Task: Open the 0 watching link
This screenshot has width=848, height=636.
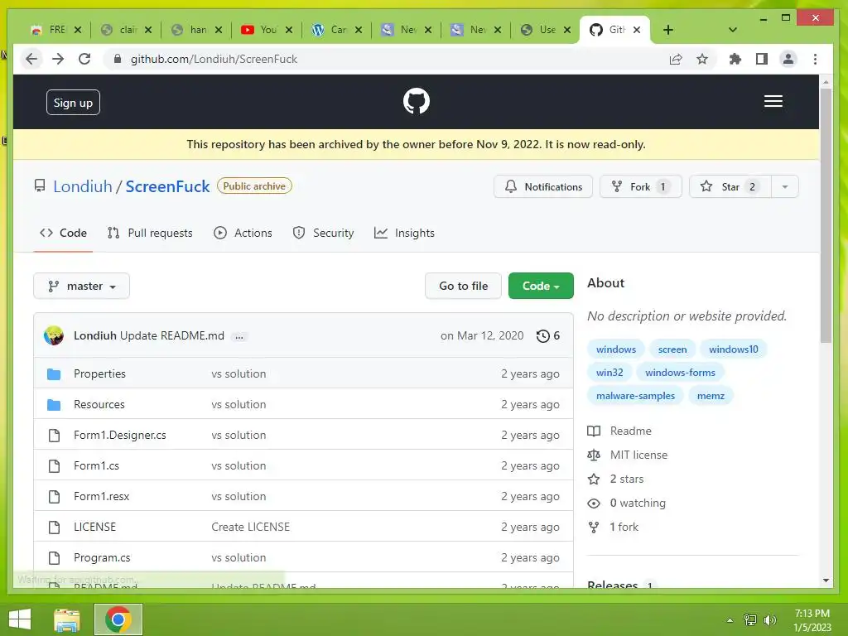Action: click(x=626, y=503)
